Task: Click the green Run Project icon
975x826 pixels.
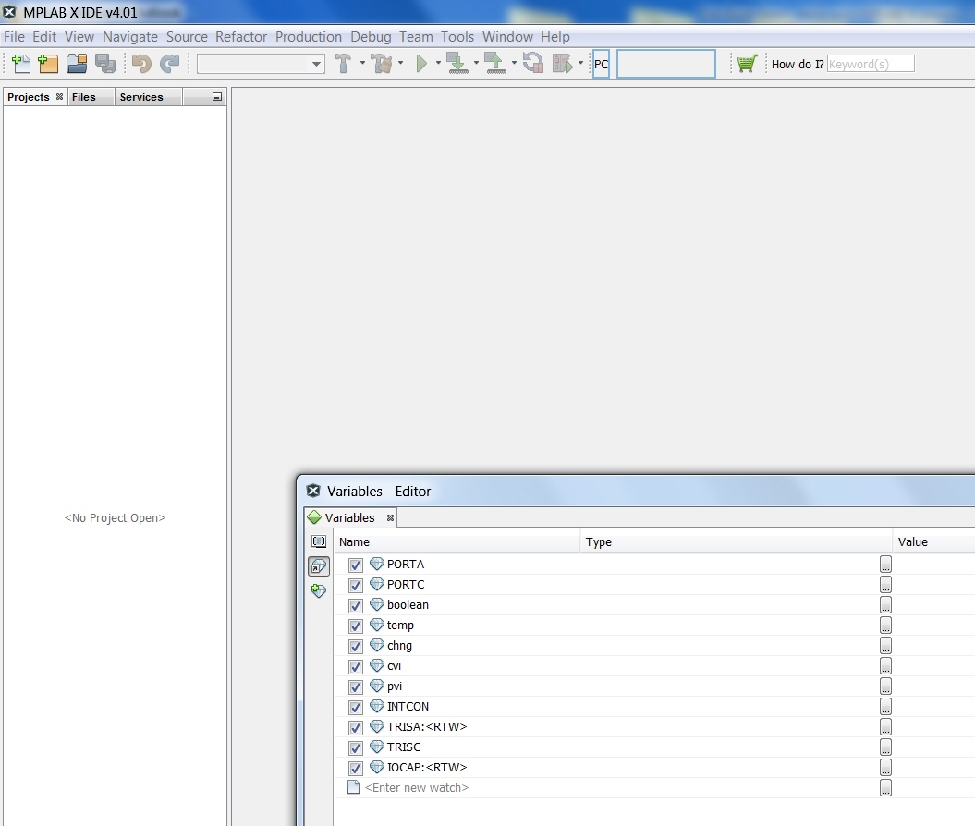Action: (x=421, y=64)
